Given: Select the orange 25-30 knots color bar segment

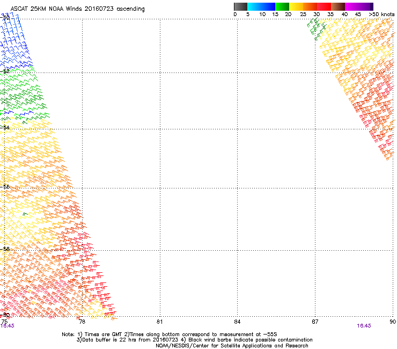Looking at the screenshot, I should click(x=310, y=6).
